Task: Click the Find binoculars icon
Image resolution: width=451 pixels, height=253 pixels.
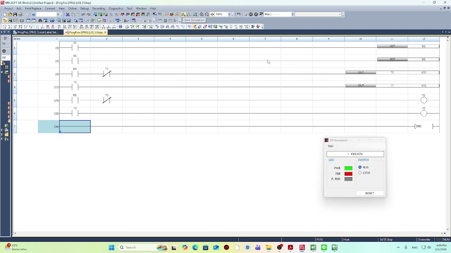Action: [40, 20]
